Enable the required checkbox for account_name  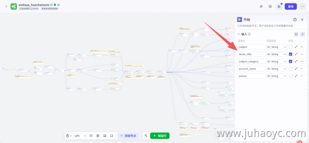[x=290, y=69]
